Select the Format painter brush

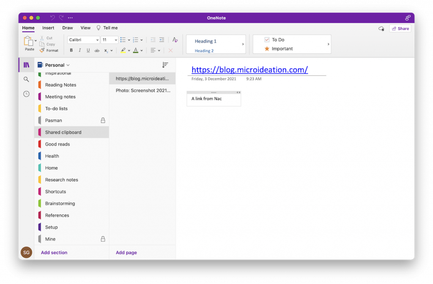click(42, 50)
